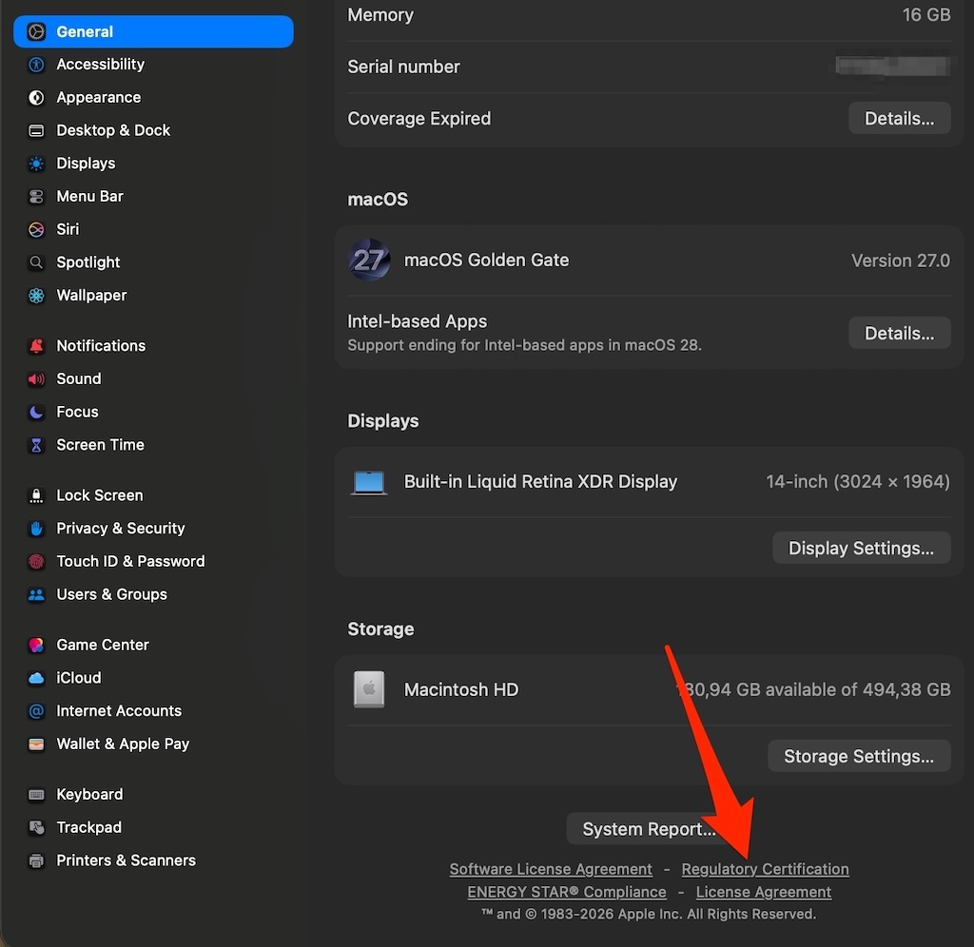Click the Game Center icon
The image size is (974, 947).
click(x=37, y=645)
